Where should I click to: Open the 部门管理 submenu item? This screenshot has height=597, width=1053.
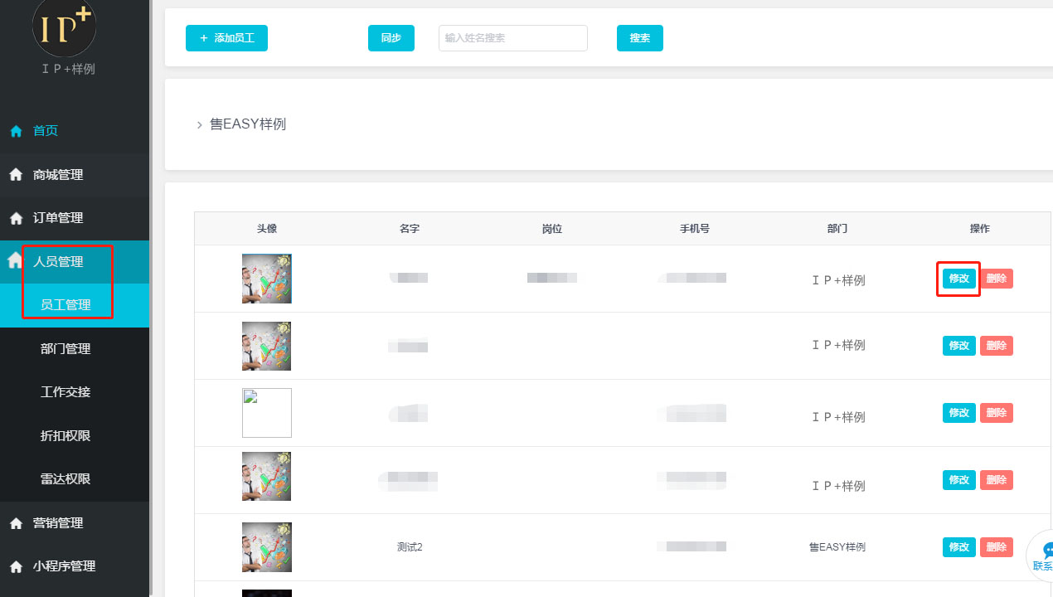pos(66,349)
